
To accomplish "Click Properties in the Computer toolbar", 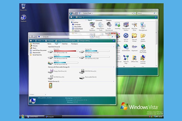I will point(50,41).
